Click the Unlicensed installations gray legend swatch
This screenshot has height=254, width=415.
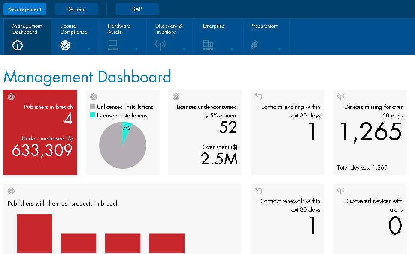[x=92, y=107]
